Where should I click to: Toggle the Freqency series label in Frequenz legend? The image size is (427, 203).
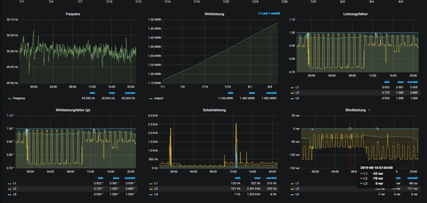19,98
